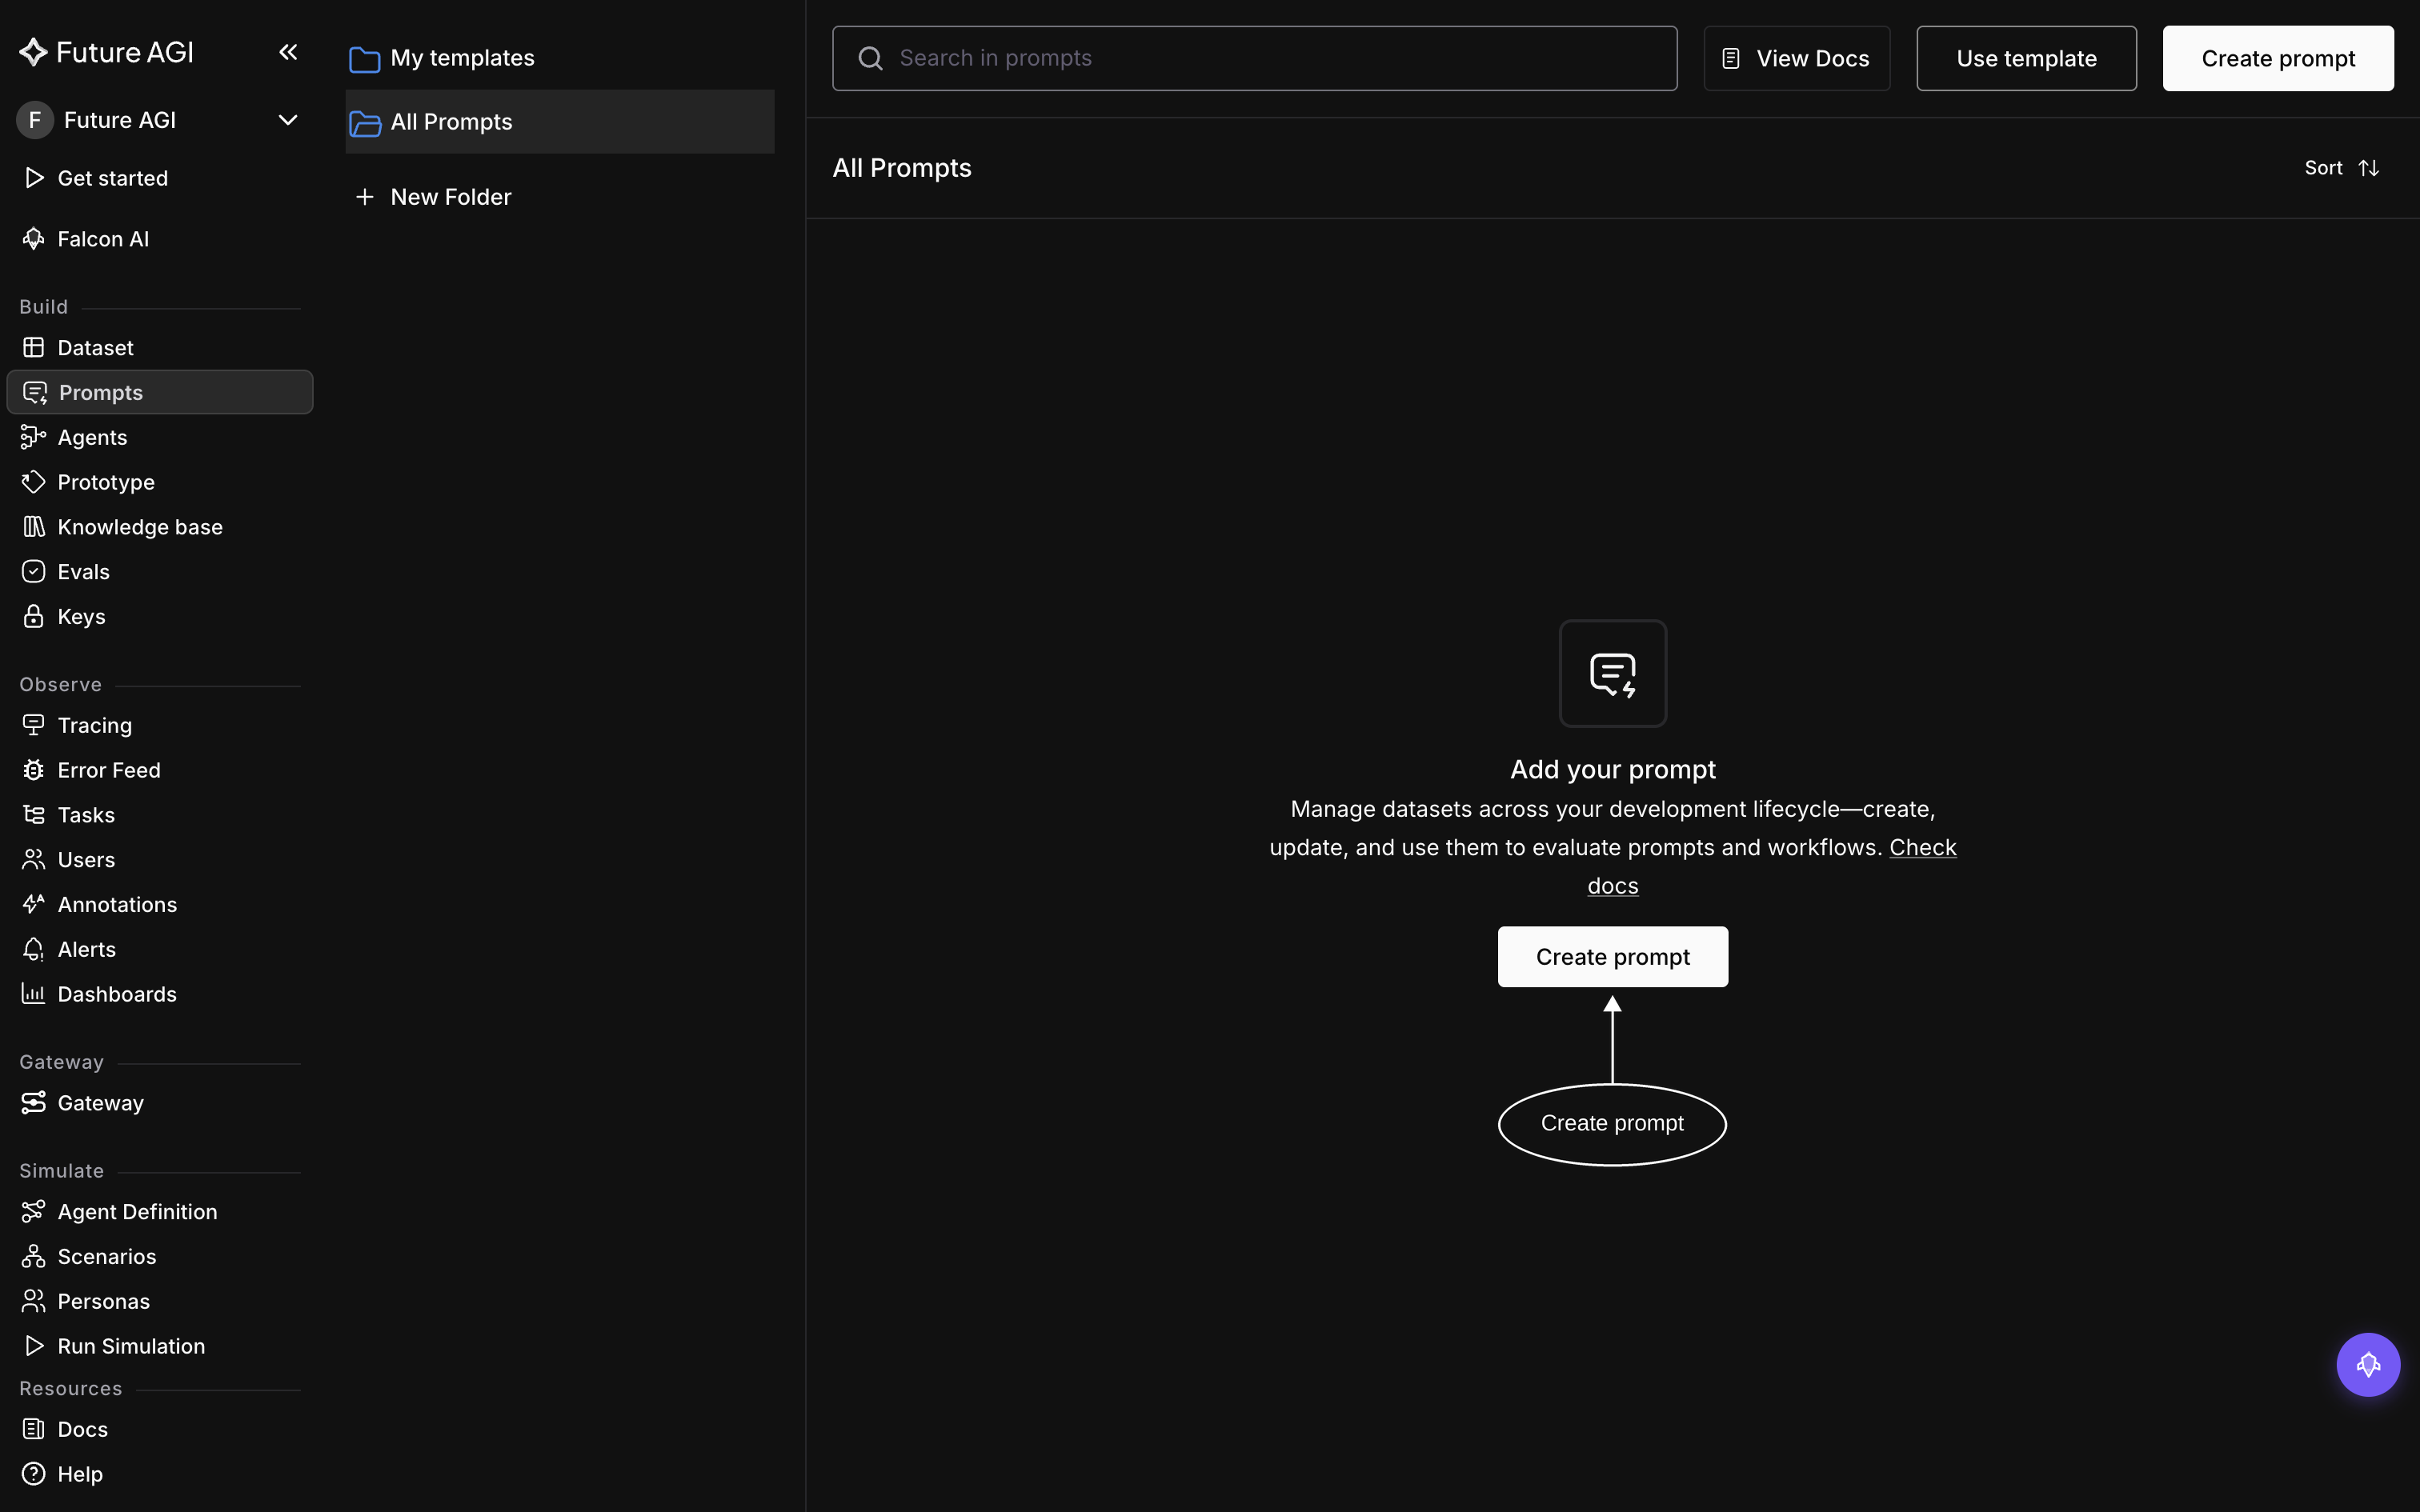The width and height of the screenshot is (2420, 1512).
Task: Open the My templates folder
Action: [559, 58]
